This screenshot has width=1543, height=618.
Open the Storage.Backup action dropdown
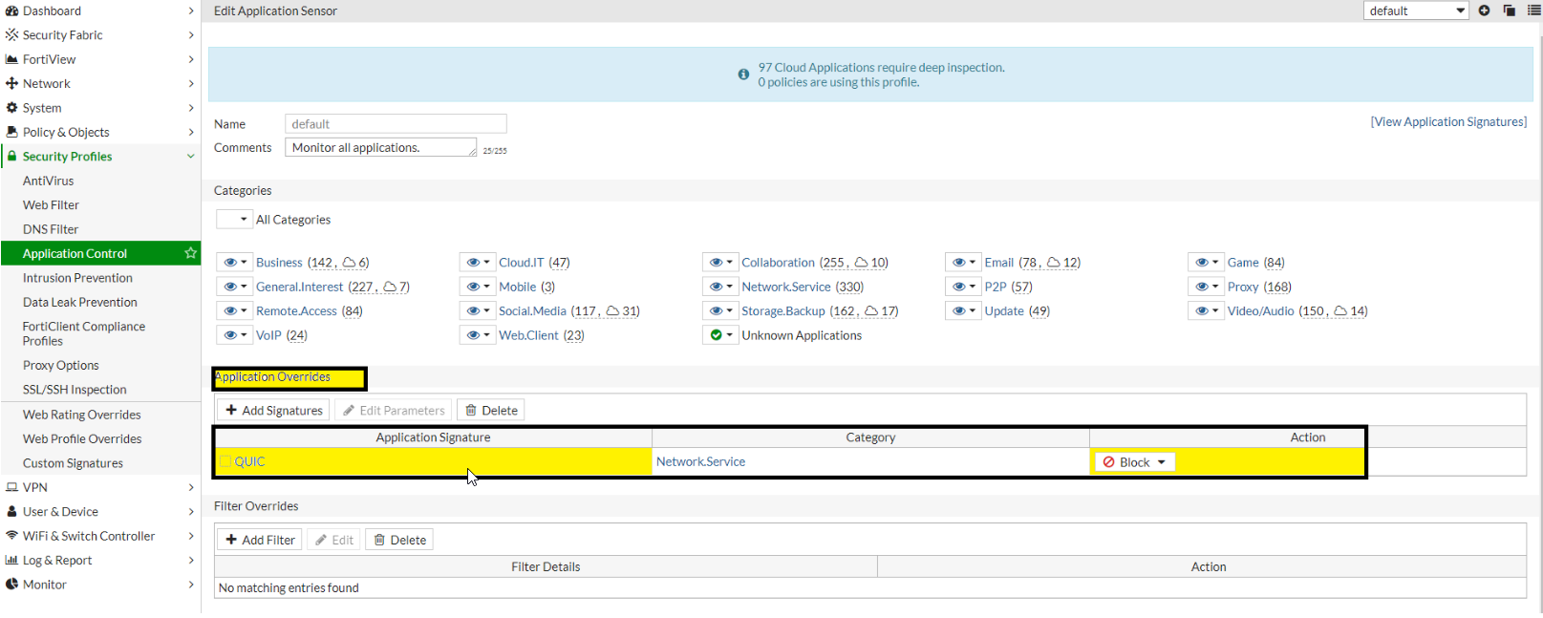pyautogui.click(x=719, y=310)
